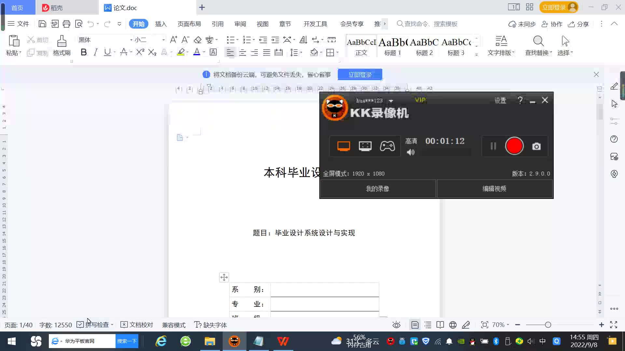
Task: Open Print Preview icon
Action: click(79, 24)
